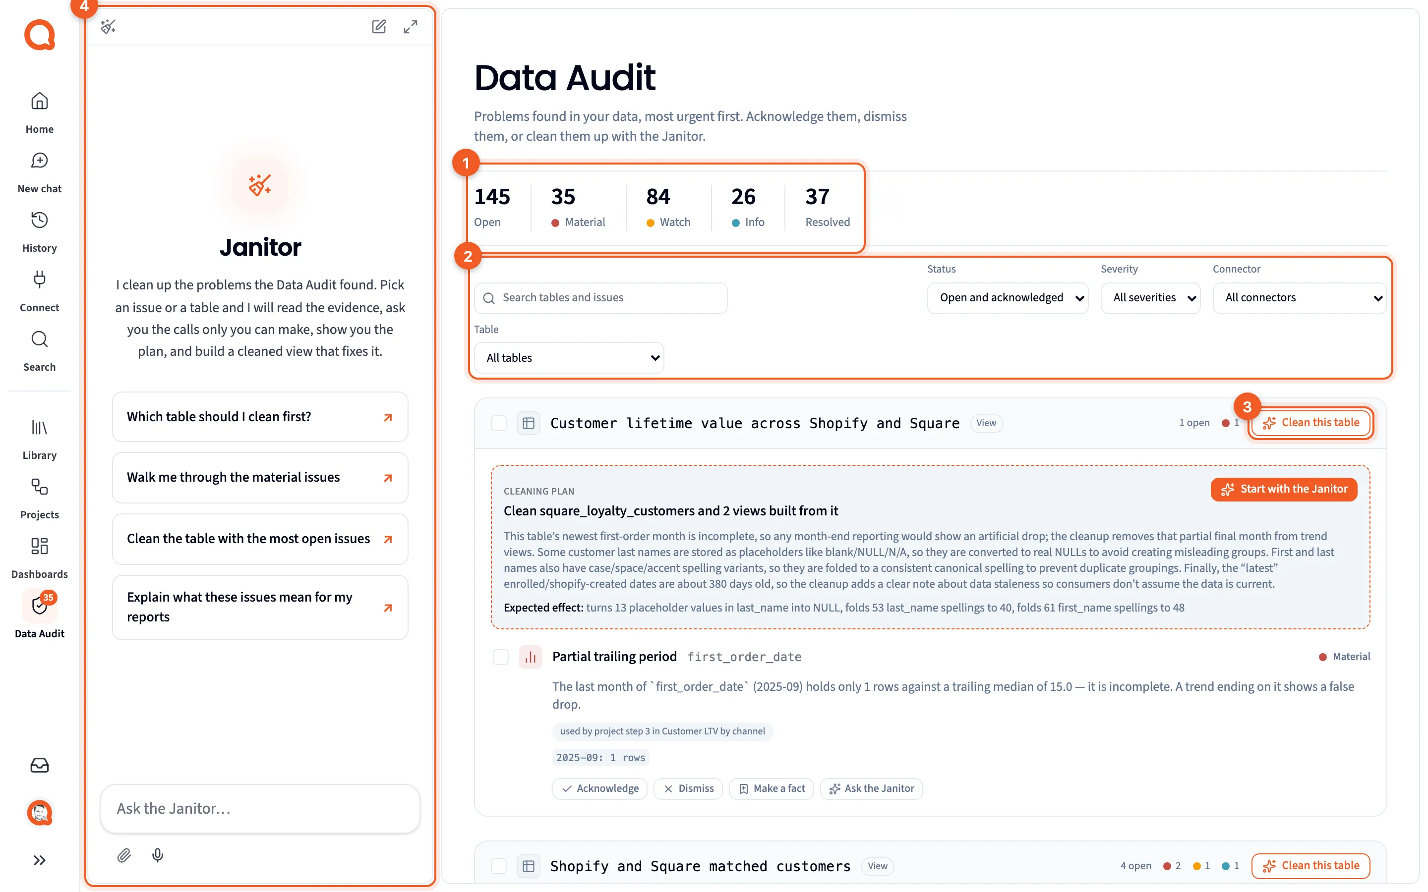Start a New chat from sidebar
1428x892 pixels.
40,172
